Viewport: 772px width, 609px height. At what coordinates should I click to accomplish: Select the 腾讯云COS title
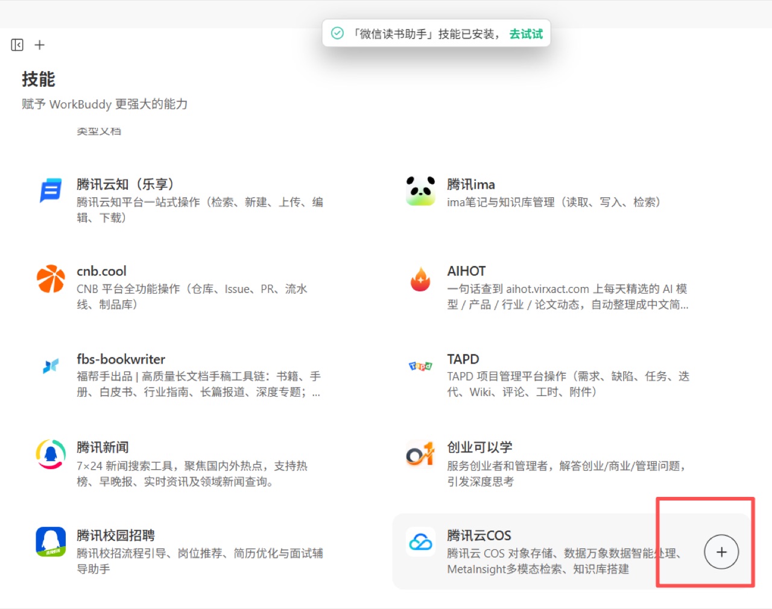point(479,535)
